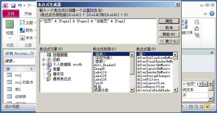Screen dimensions: 217x113
Task: Select 分组报表 in expression elements
Action: (x=60, y=55)
